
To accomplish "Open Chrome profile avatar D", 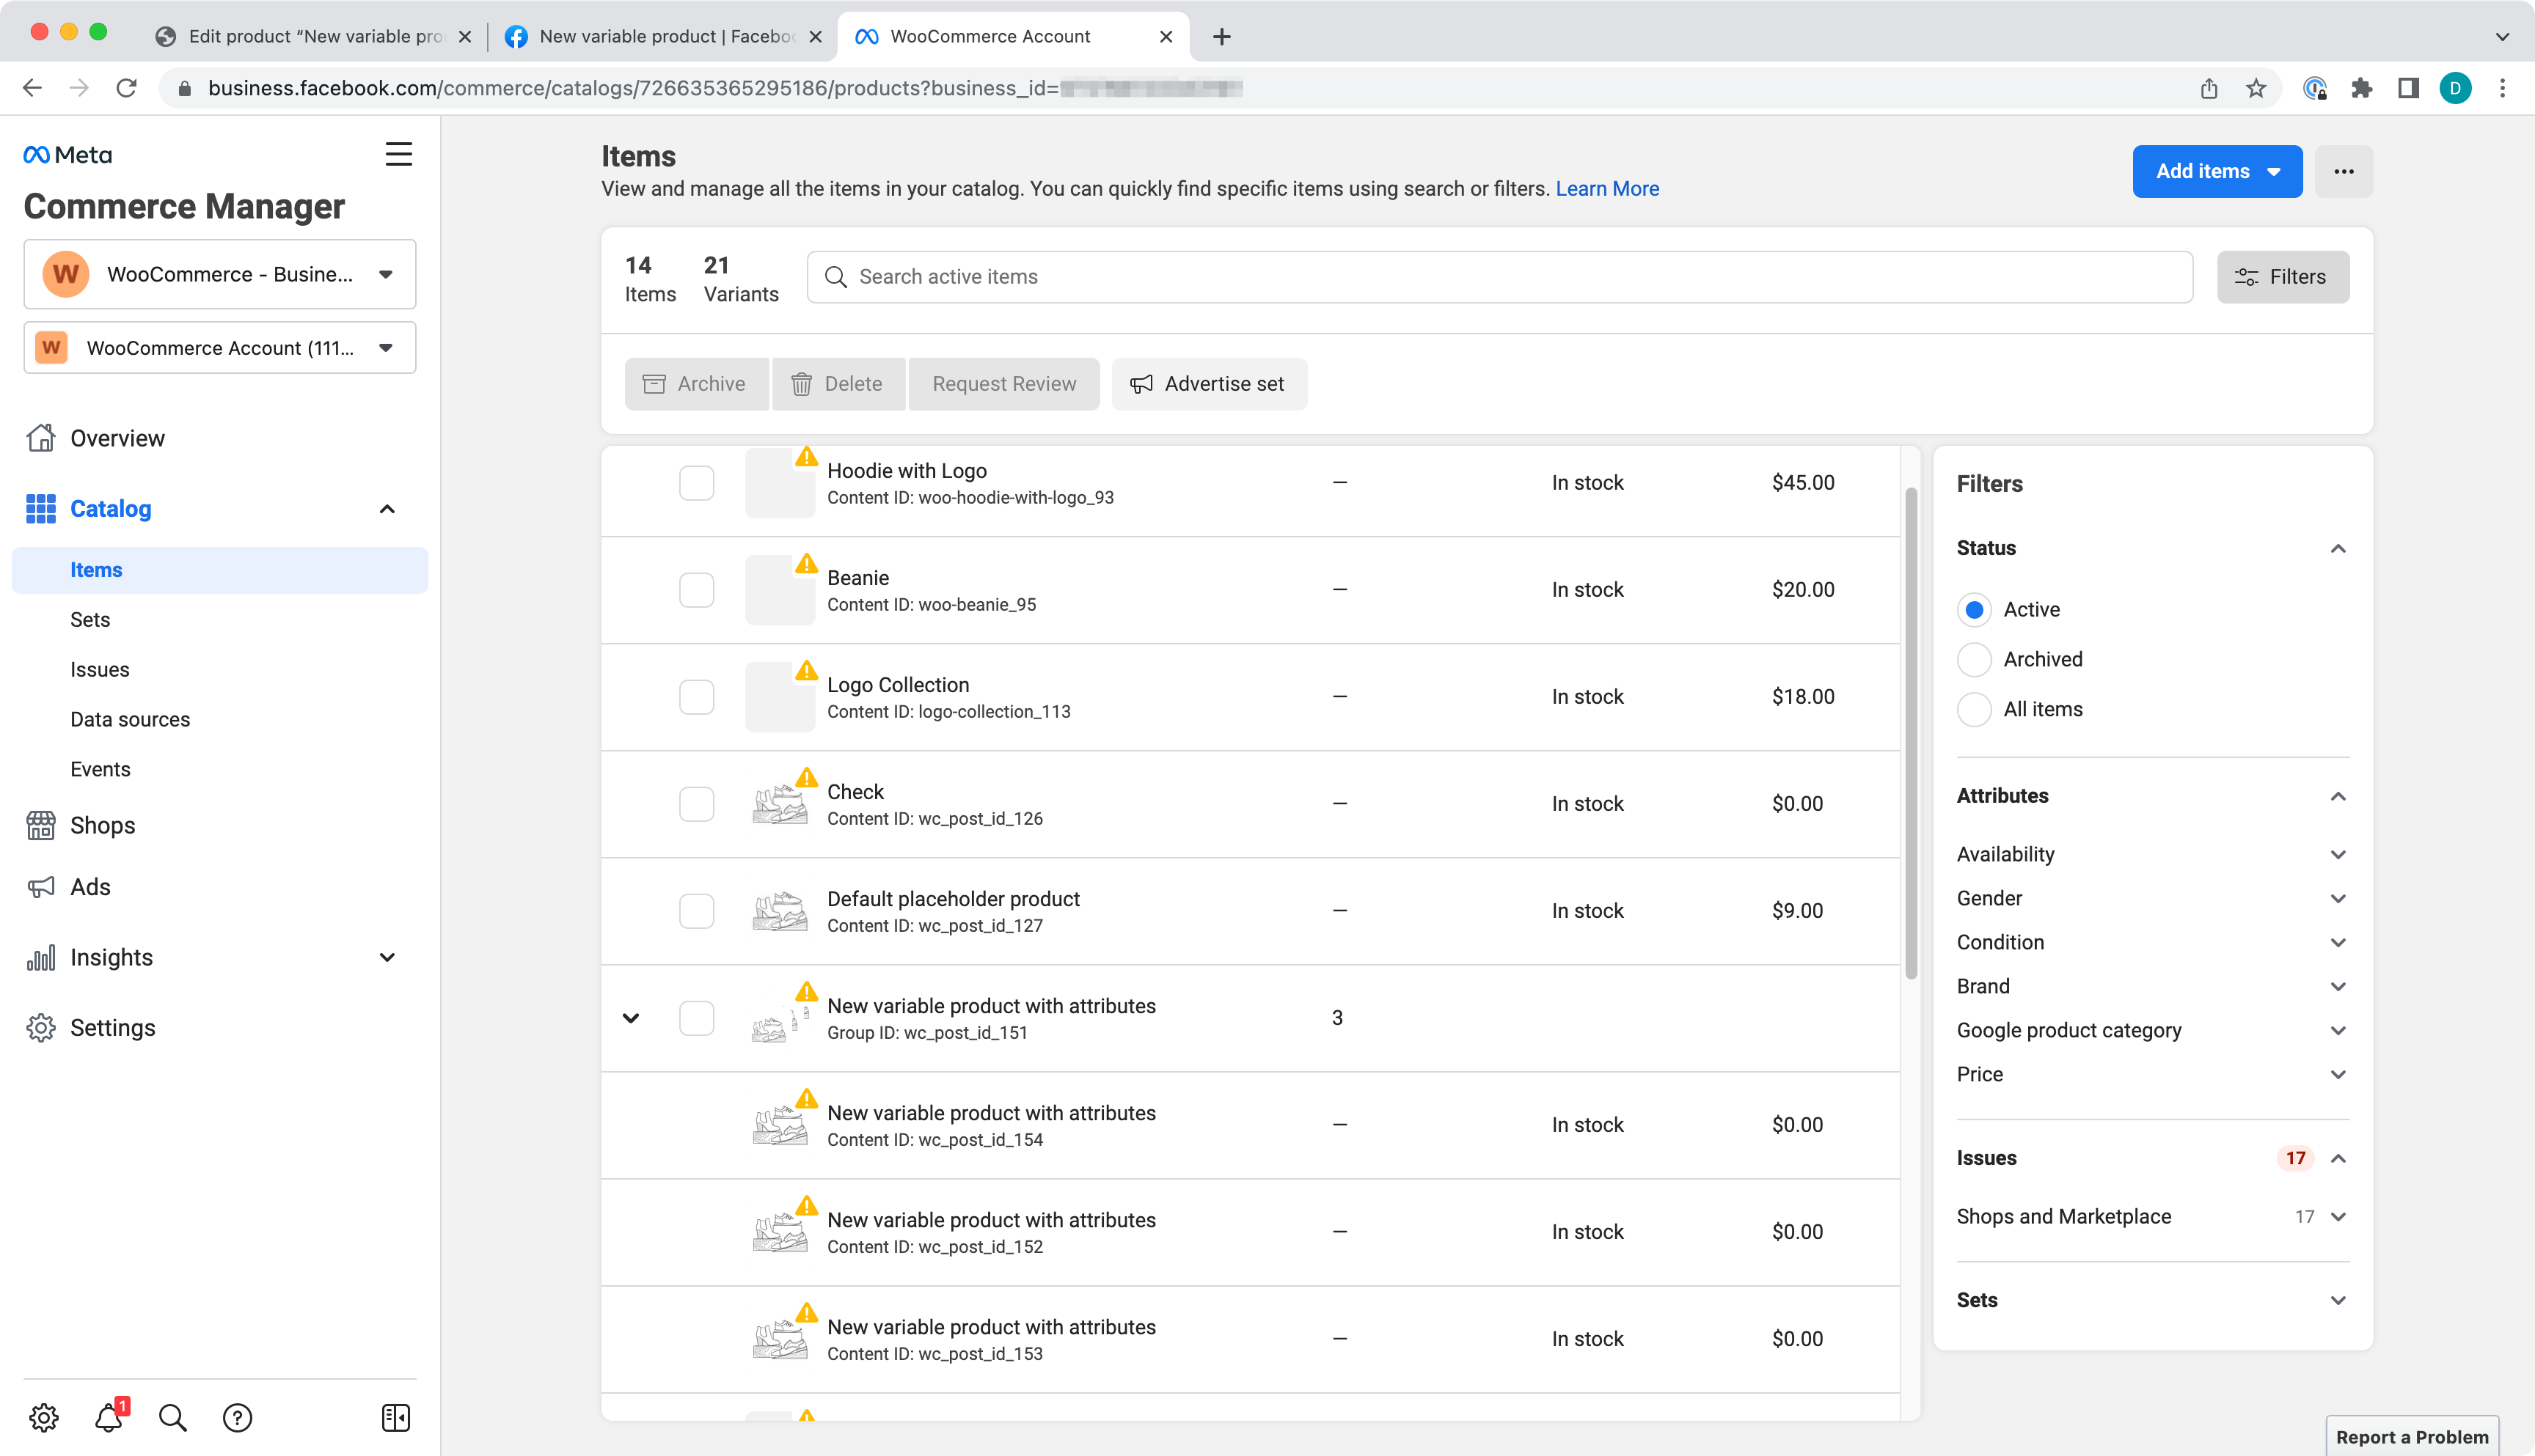I will coord(2455,88).
